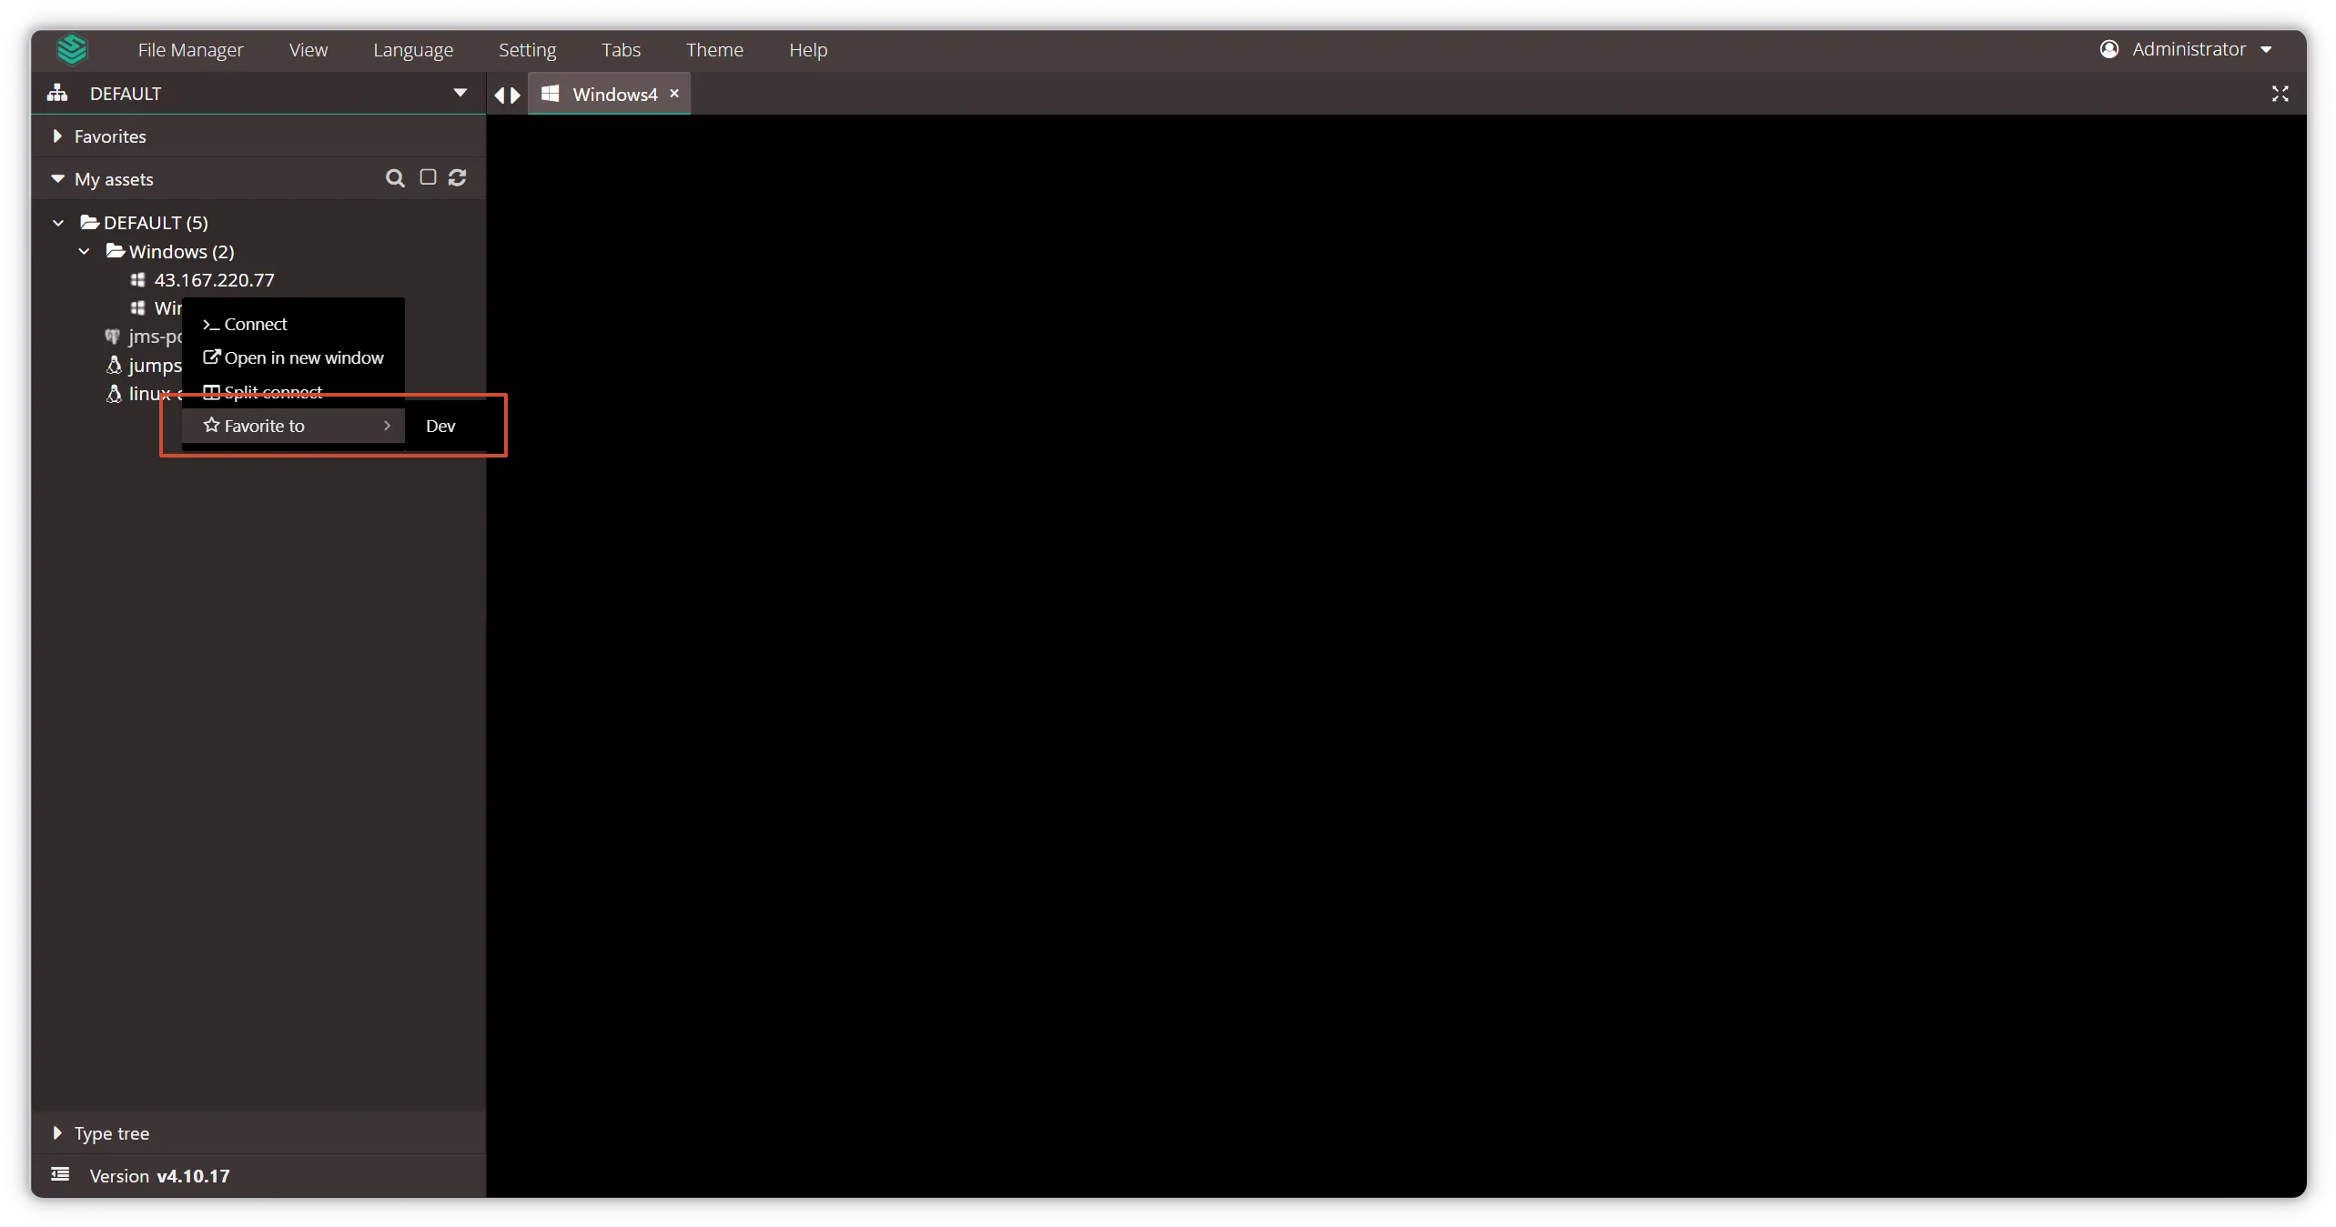
Task: Choose Open in new window
Action: coord(293,357)
